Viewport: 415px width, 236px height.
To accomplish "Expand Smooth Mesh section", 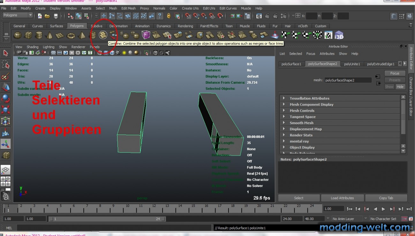I will click(x=340, y=123).
